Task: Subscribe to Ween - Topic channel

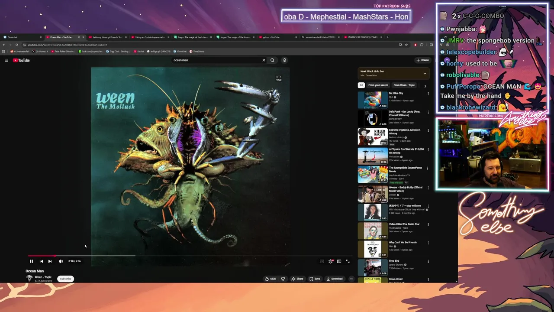Action: click(65, 279)
